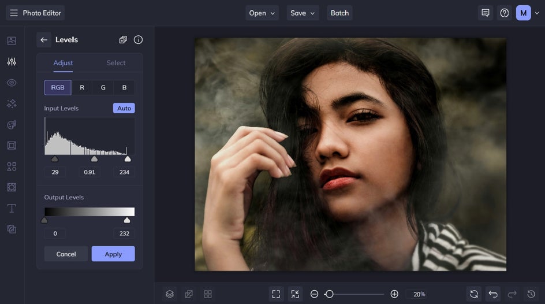545x304 pixels.
Task: Click the Auto levels button
Action: click(x=124, y=108)
